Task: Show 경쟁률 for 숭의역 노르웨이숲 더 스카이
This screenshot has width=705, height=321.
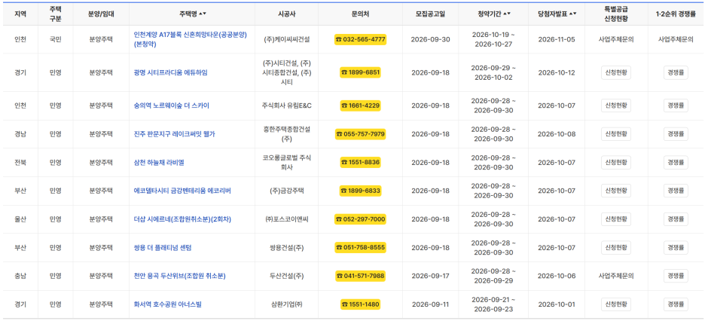Action: [x=676, y=105]
